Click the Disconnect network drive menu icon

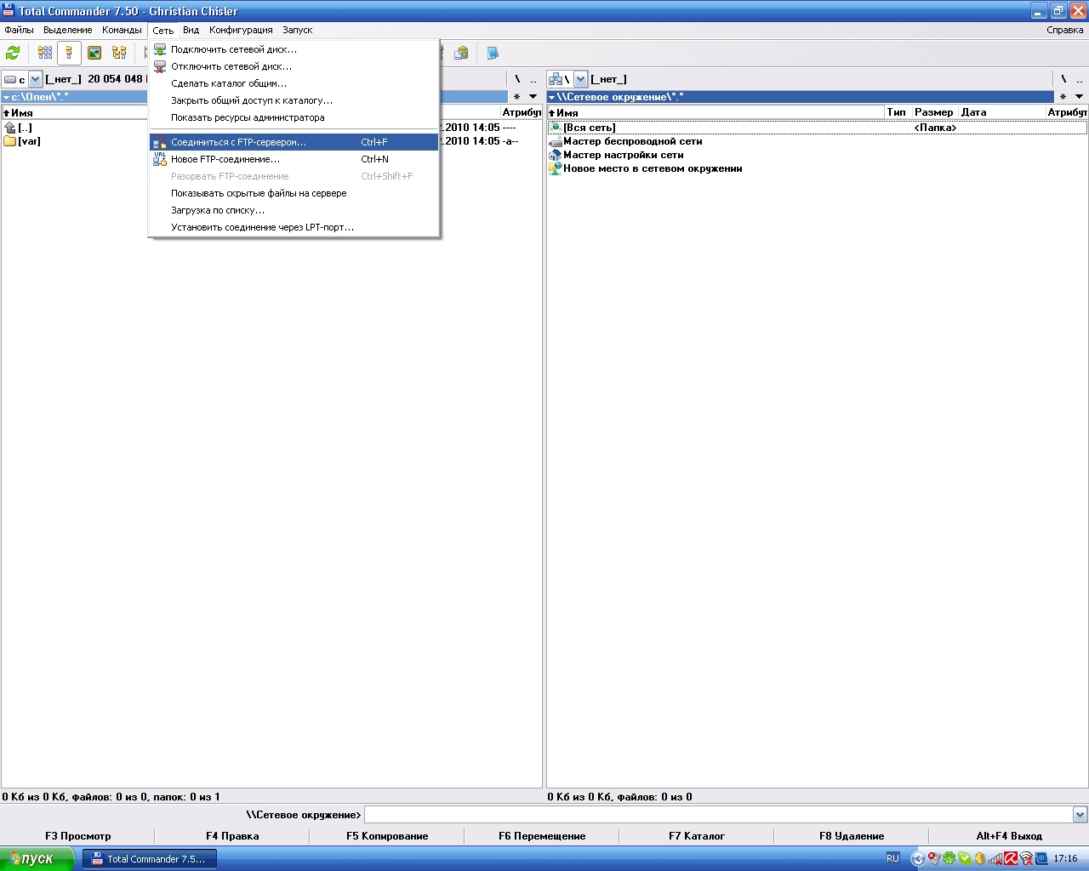tap(160, 66)
